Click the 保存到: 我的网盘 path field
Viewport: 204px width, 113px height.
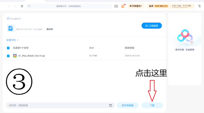(60, 105)
